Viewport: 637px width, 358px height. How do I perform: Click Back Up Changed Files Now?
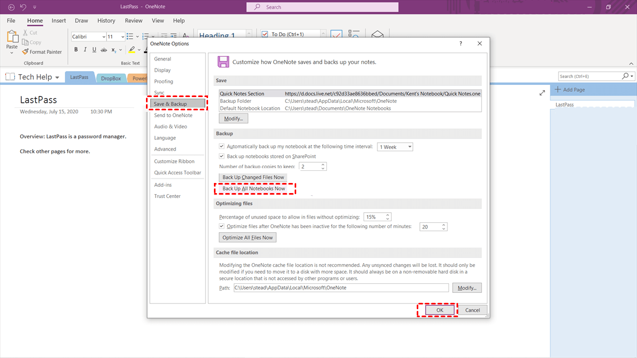point(253,177)
